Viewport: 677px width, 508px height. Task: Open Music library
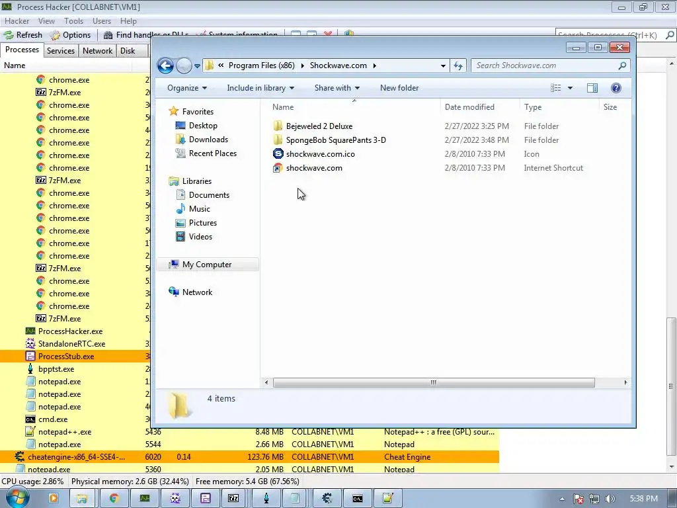click(200, 209)
